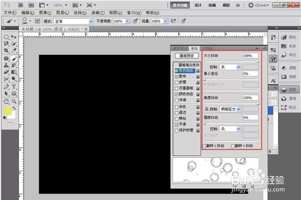Enable the 双重画笔 checkbox

point(177,88)
